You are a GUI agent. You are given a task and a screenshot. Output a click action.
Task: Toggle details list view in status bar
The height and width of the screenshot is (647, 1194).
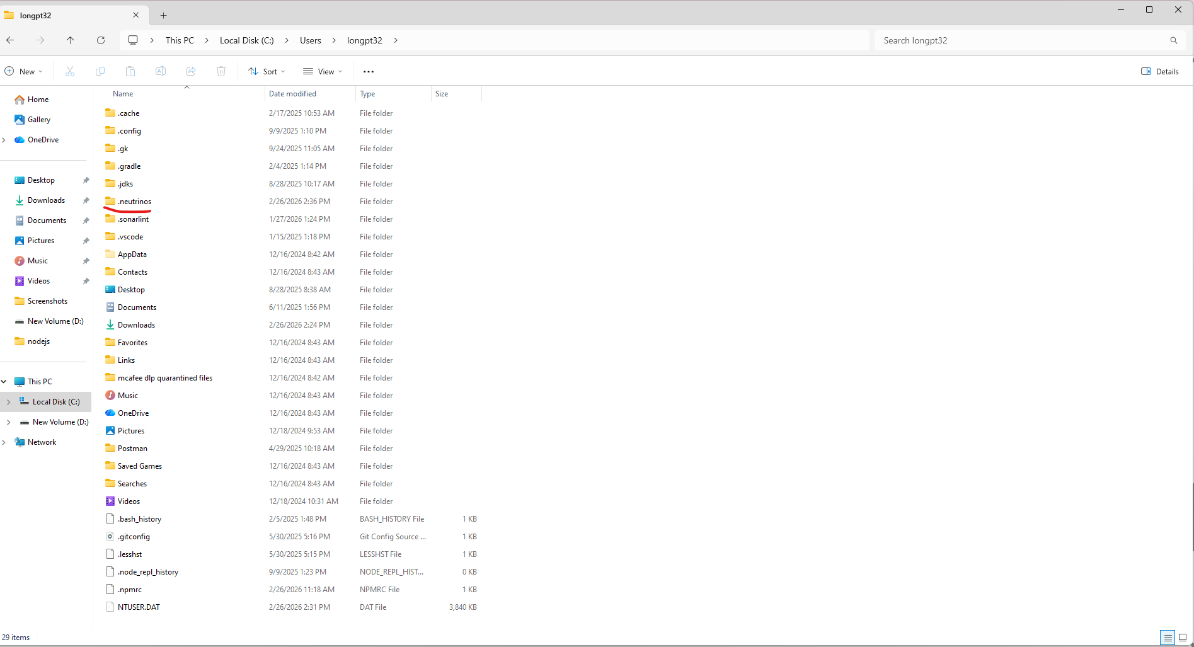click(x=1168, y=638)
